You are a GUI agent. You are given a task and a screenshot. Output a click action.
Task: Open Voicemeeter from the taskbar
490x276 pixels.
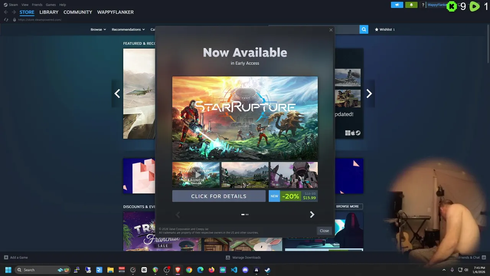122,270
